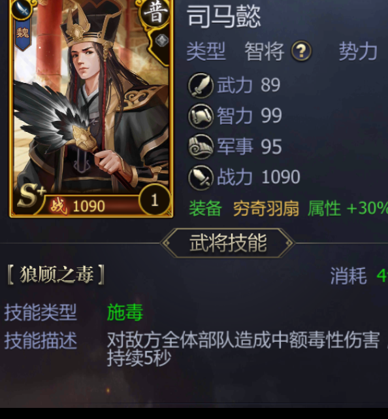Click the 智力 scroll stat icon
The width and height of the screenshot is (388, 419).
click(201, 116)
